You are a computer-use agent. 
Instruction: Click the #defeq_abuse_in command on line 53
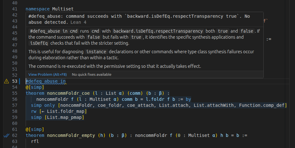(46, 81)
